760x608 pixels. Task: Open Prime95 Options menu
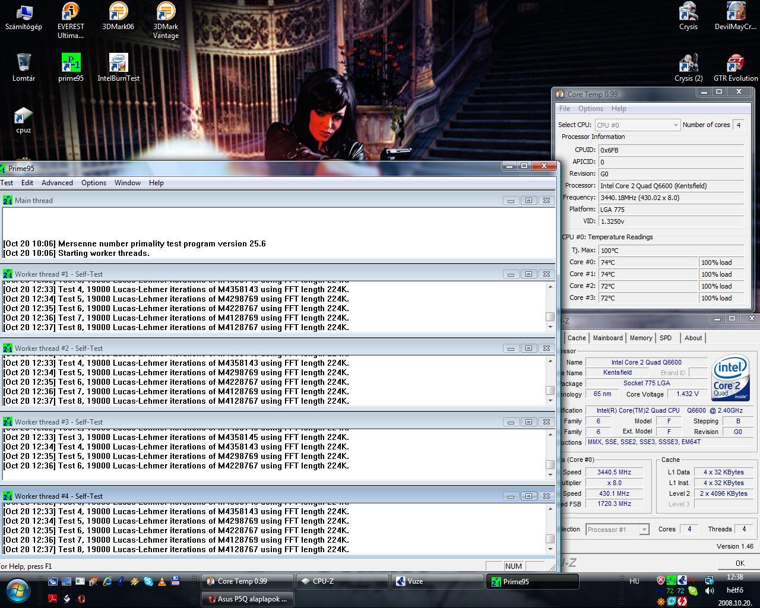[94, 183]
